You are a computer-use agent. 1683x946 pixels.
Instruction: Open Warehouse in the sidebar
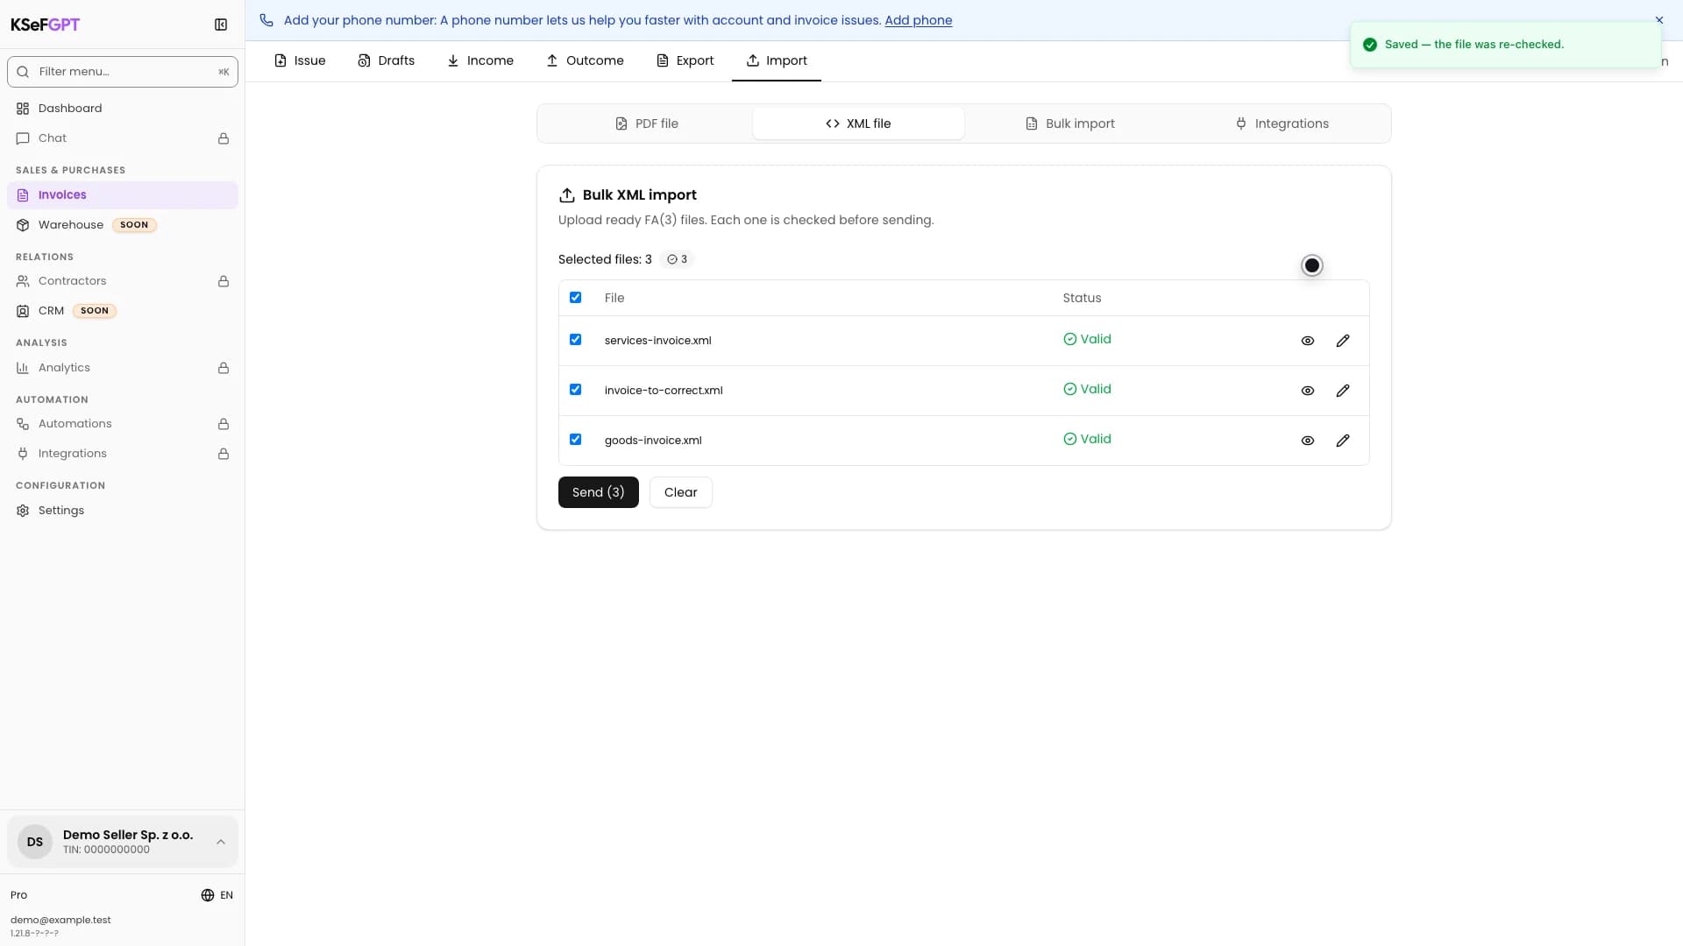123,225
